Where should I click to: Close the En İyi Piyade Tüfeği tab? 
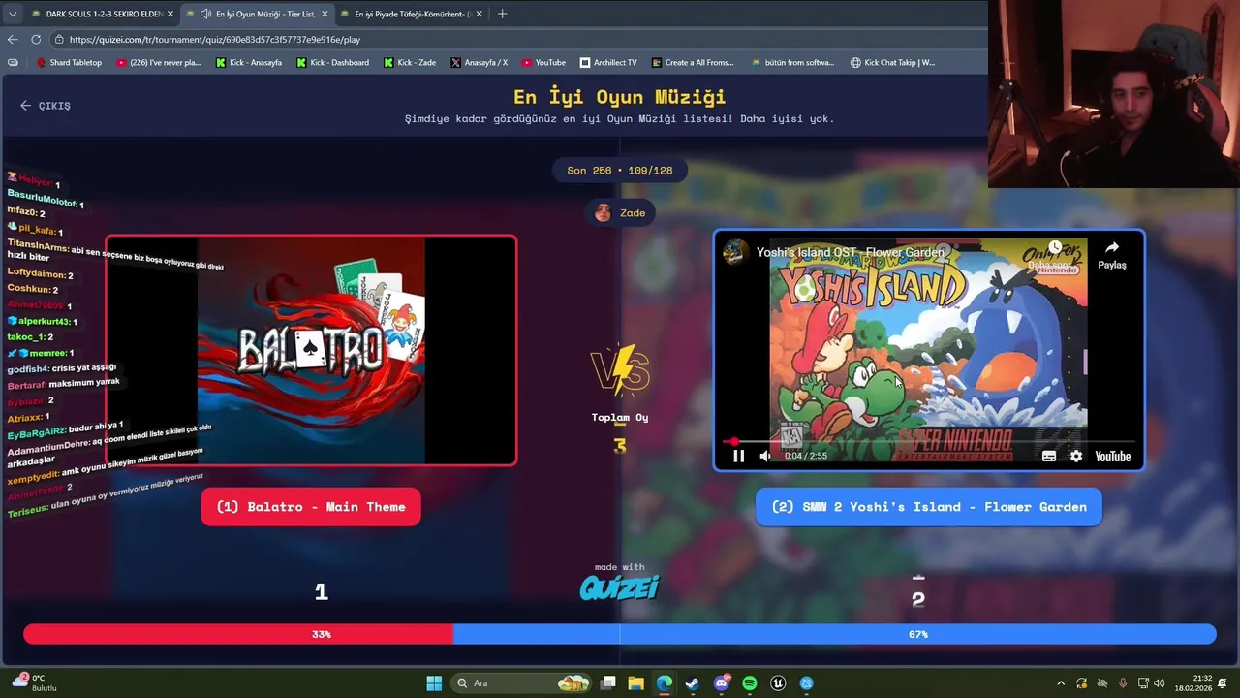coord(479,14)
